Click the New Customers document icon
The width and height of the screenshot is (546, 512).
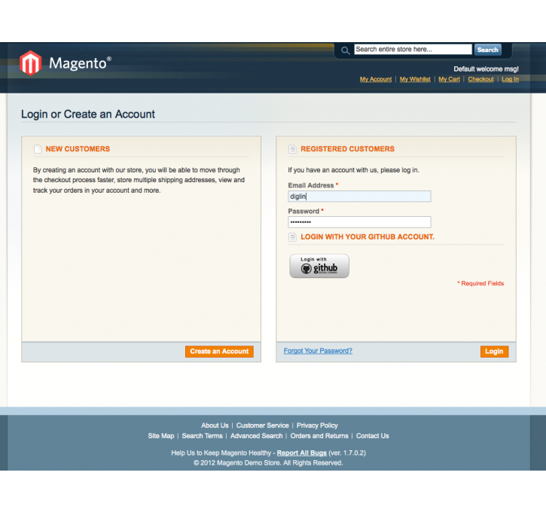38,149
